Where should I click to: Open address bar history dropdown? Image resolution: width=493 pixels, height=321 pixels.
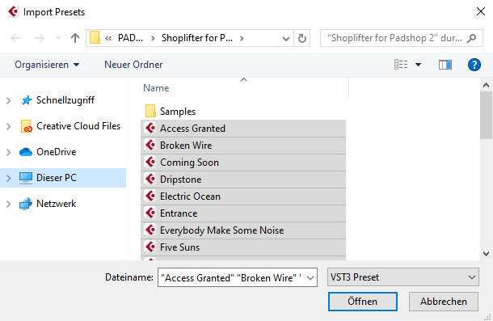point(286,38)
